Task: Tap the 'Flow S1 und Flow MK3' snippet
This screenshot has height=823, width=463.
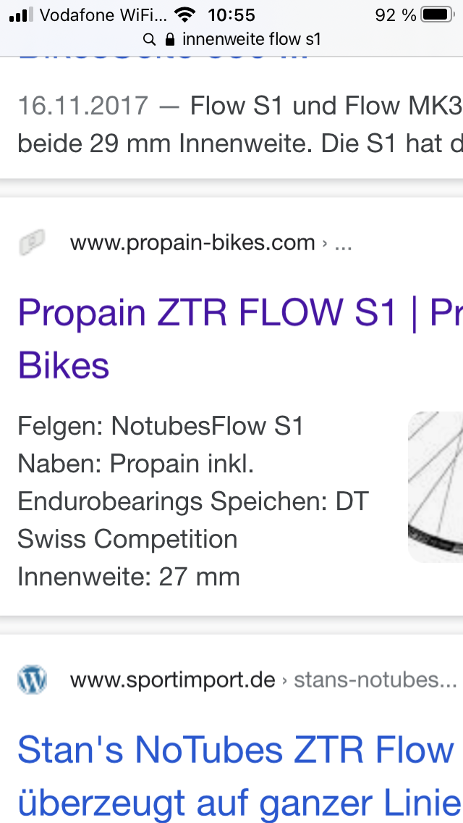Action: 326,106
